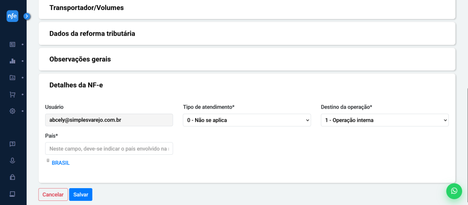
Task: Click the laptop icon in sidebar
Action: coord(12,194)
